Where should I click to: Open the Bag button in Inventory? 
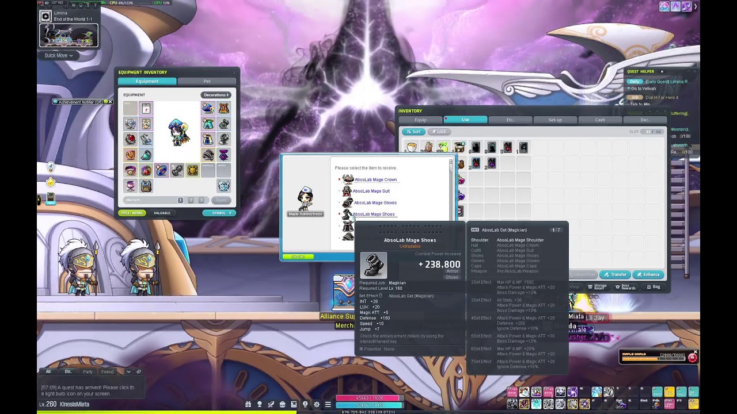click(653, 286)
